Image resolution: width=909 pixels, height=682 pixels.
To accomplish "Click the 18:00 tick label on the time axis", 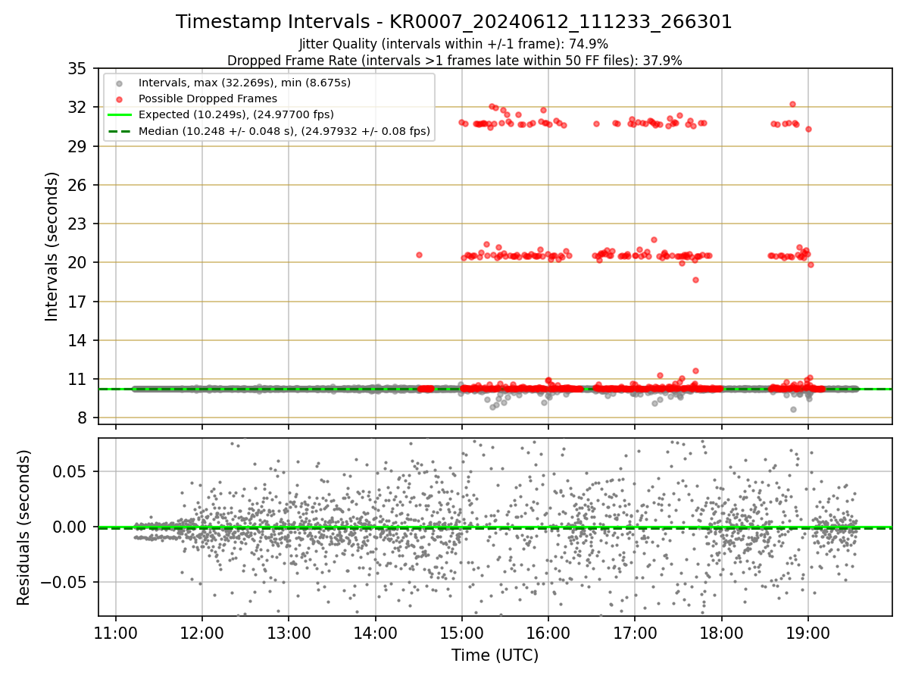I will coord(721,633).
